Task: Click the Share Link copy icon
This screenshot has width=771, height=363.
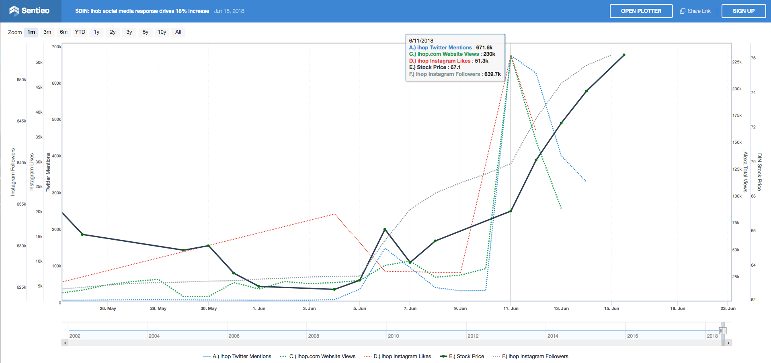Action: 683,11
